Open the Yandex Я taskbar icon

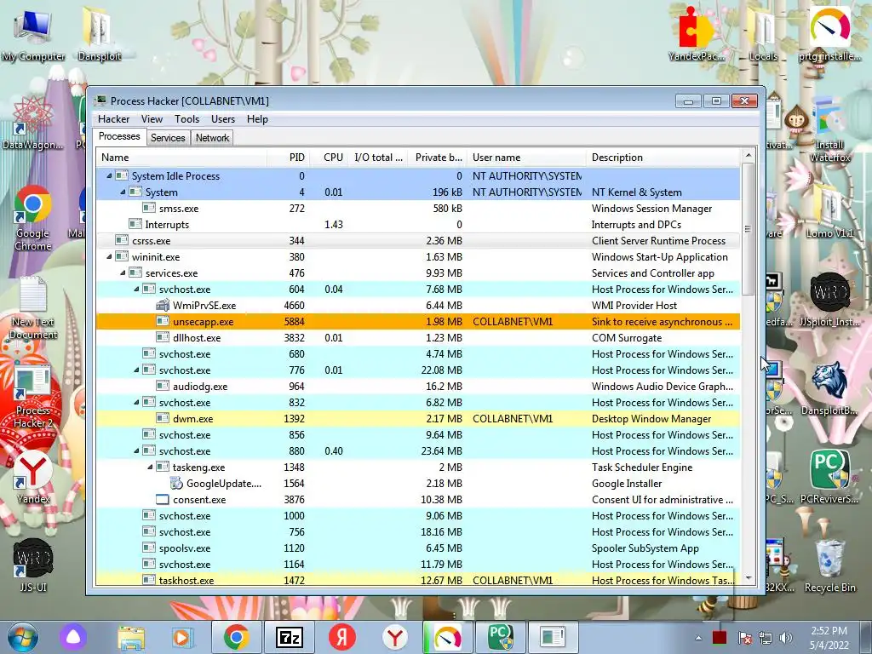pos(342,637)
